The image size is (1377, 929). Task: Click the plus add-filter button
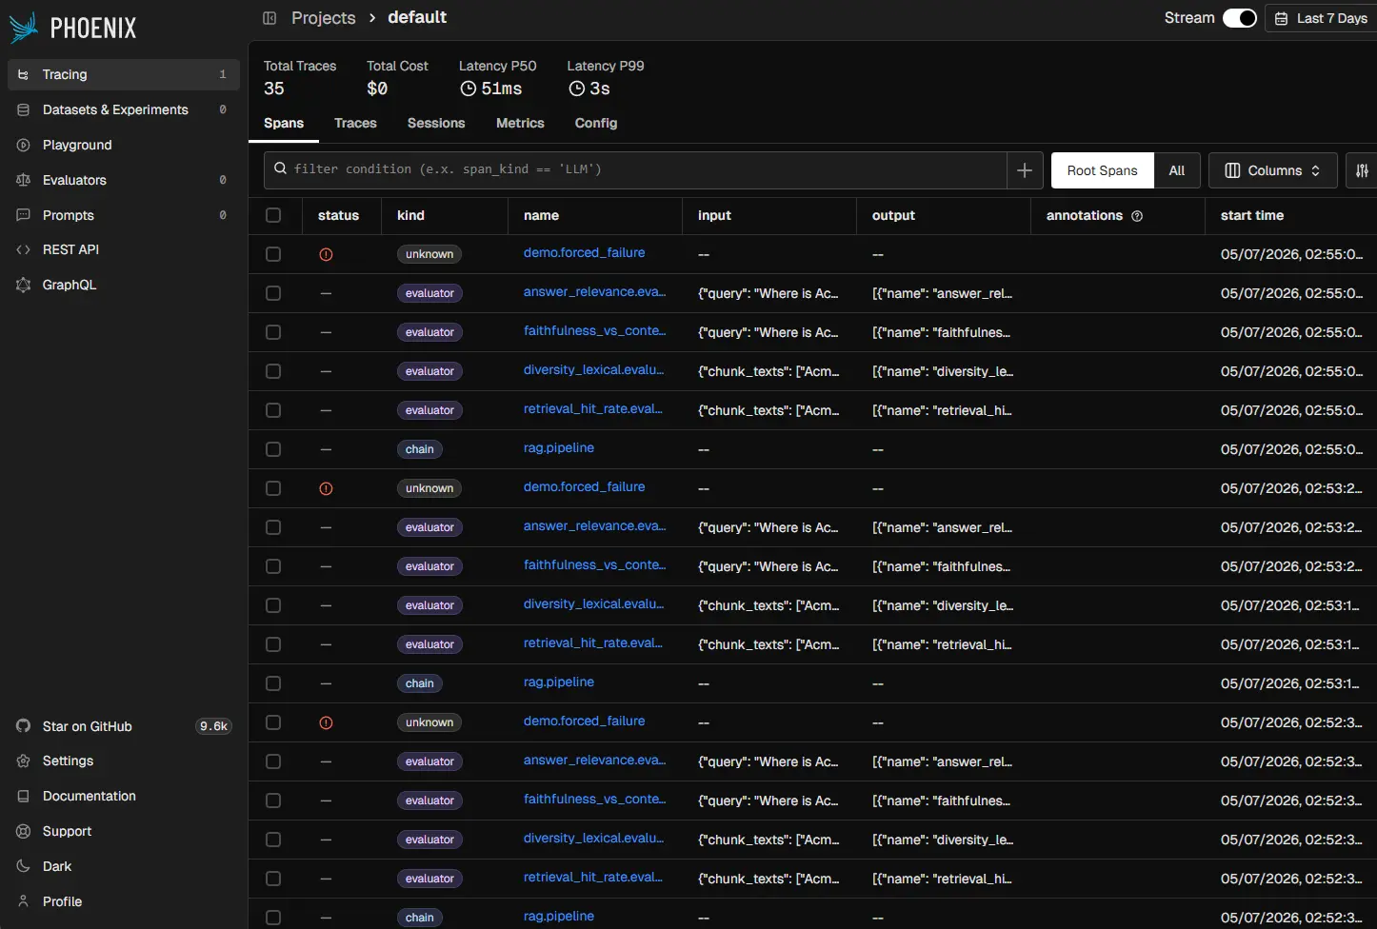point(1025,170)
